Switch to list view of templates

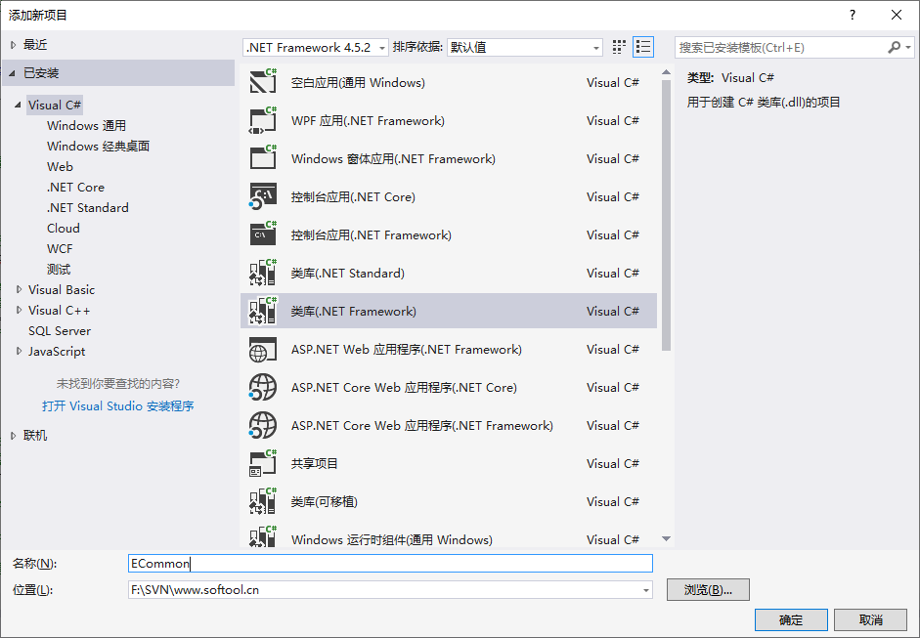tap(643, 47)
